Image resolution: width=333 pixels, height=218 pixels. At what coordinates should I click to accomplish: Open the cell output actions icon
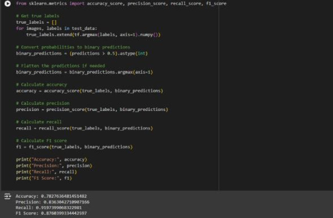[x=7, y=197]
